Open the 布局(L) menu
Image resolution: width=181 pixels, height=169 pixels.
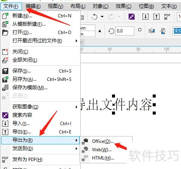78,6
